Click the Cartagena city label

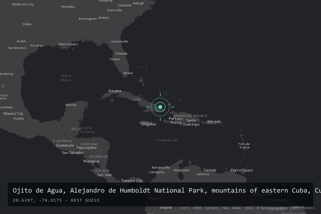(156, 172)
